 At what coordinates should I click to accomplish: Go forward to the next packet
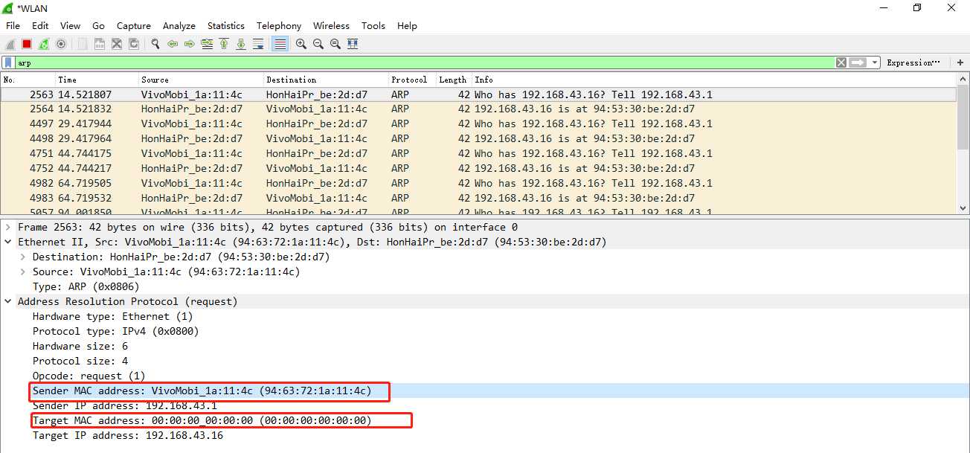(x=190, y=44)
